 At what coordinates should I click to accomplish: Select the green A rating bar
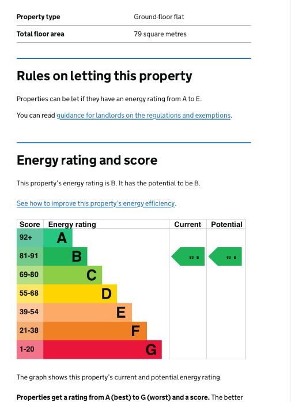58,238
